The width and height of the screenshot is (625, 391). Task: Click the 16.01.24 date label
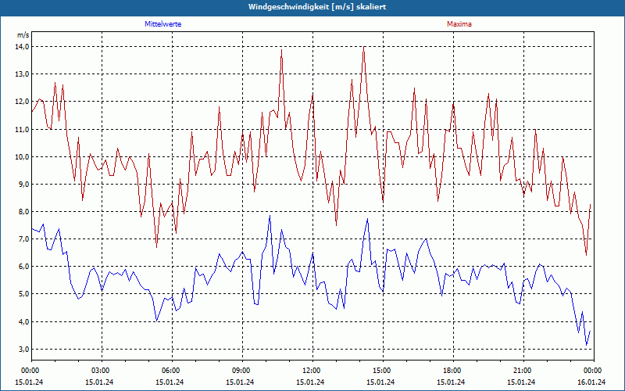(x=592, y=382)
